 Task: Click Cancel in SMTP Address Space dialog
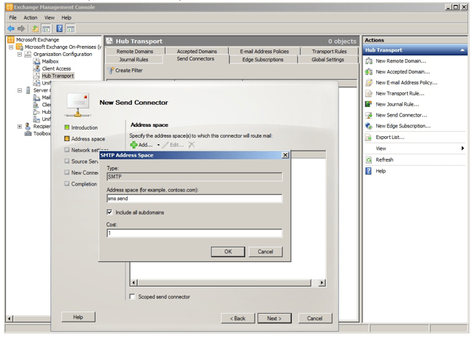point(265,252)
